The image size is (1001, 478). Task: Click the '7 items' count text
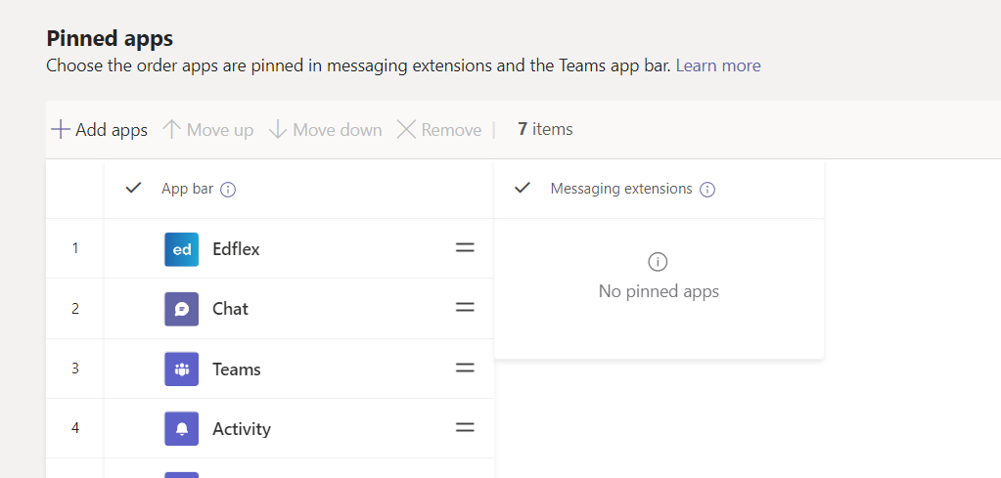pyautogui.click(x=545, y=129)
